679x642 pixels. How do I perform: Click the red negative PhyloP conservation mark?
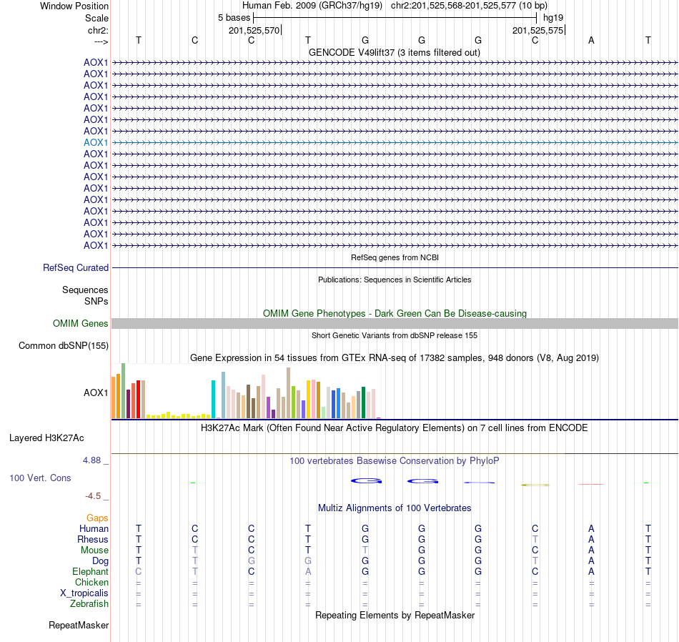[591, 484]
